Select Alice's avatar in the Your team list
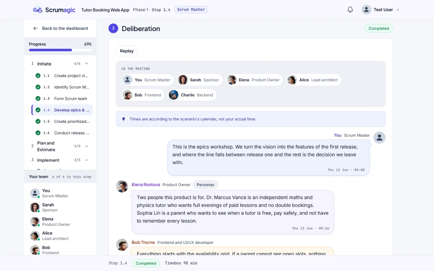Image resolution: width=434 pixels, height=271 pixels. click(35, 236)
